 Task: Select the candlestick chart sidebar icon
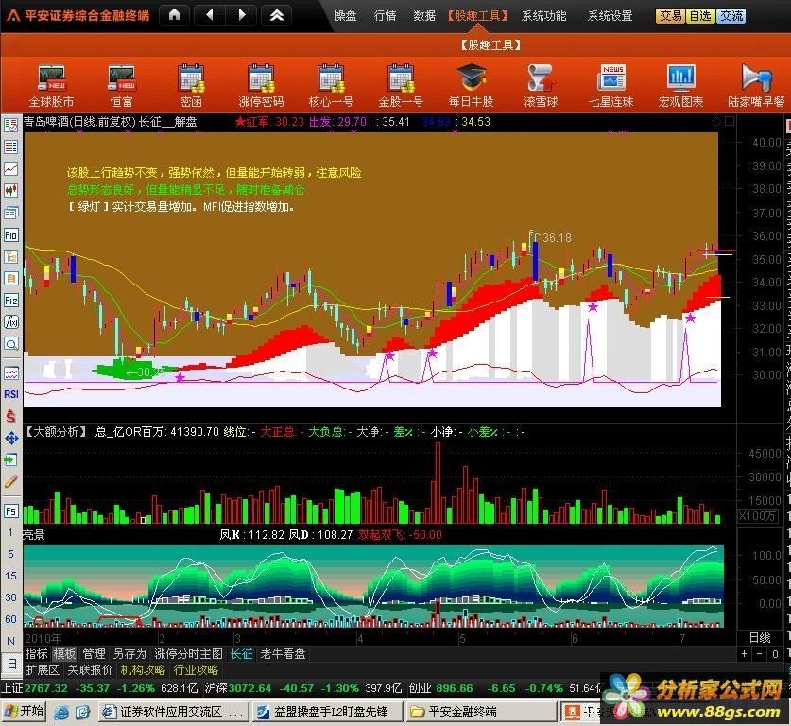[11, 191]
